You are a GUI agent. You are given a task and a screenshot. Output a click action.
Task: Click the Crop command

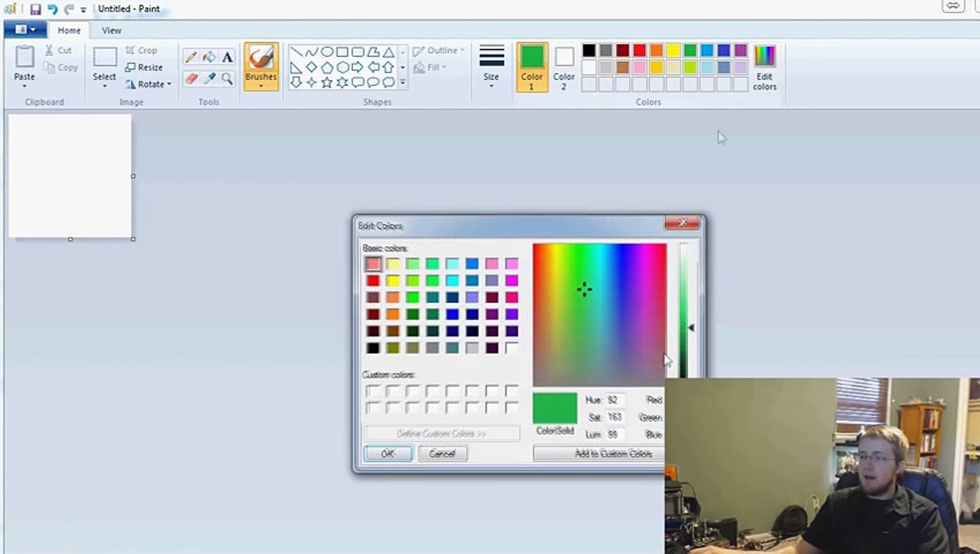coord(141,50)
